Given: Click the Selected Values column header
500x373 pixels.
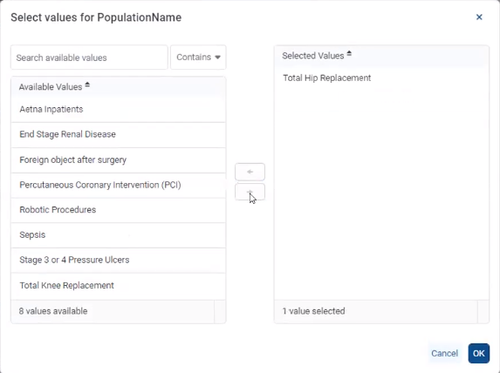Looking at the screenshot, I should 381,56.
